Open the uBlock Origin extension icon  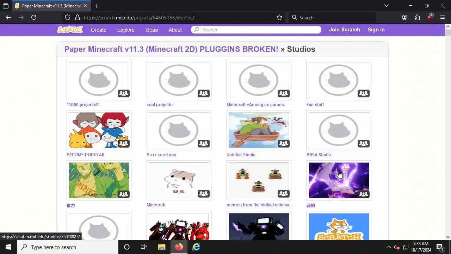(430, 17)
